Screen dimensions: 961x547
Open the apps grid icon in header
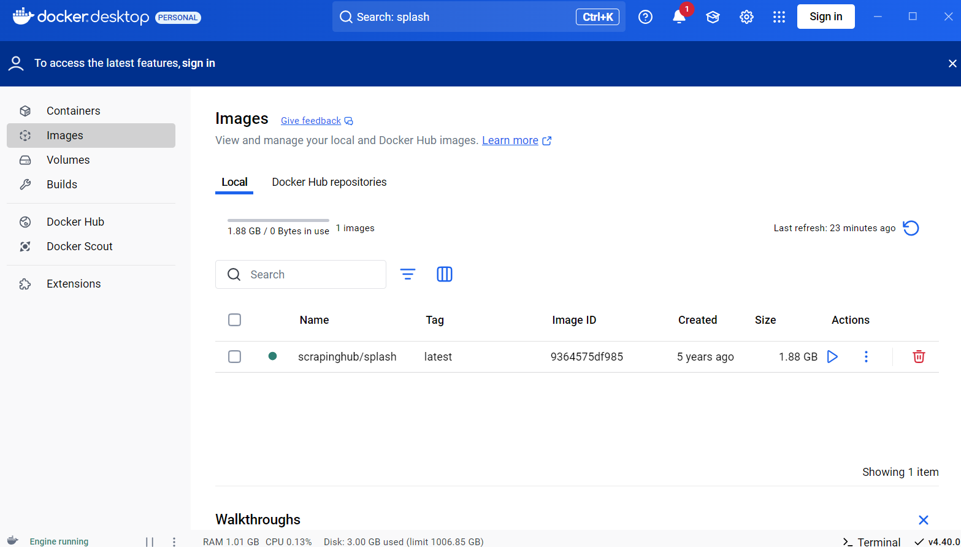(x=779, y=17)
